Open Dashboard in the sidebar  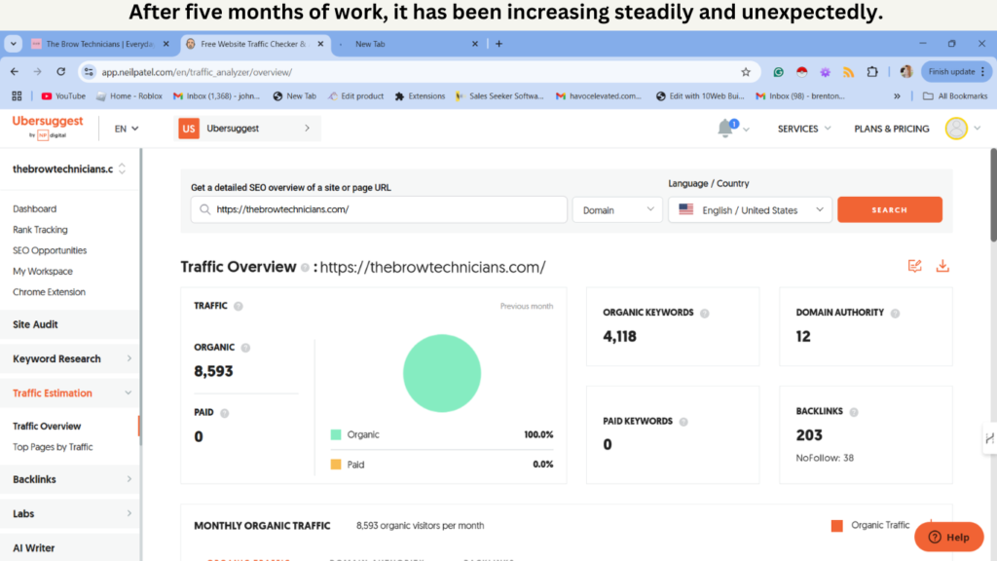point(34,208)
